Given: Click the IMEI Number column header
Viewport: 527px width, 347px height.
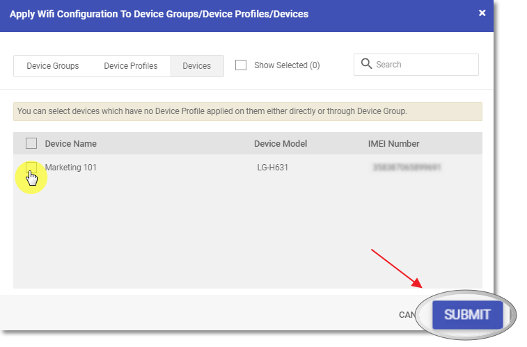Looking at the screenshot, I should 393,144.
